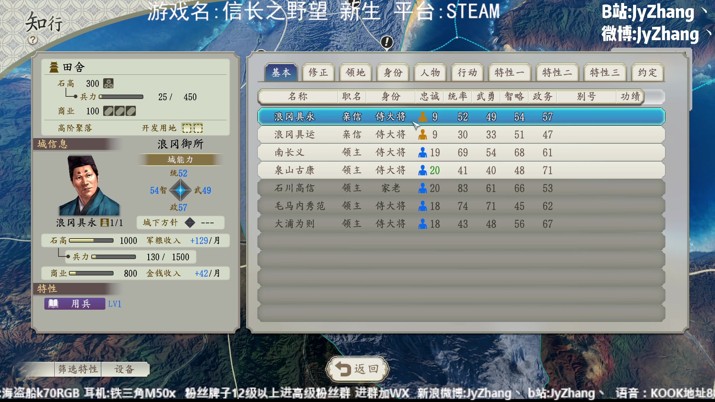Click the blue loyalty icon in 大浦为则's row
Screen dimensions: 715x402
coord(423,224)
